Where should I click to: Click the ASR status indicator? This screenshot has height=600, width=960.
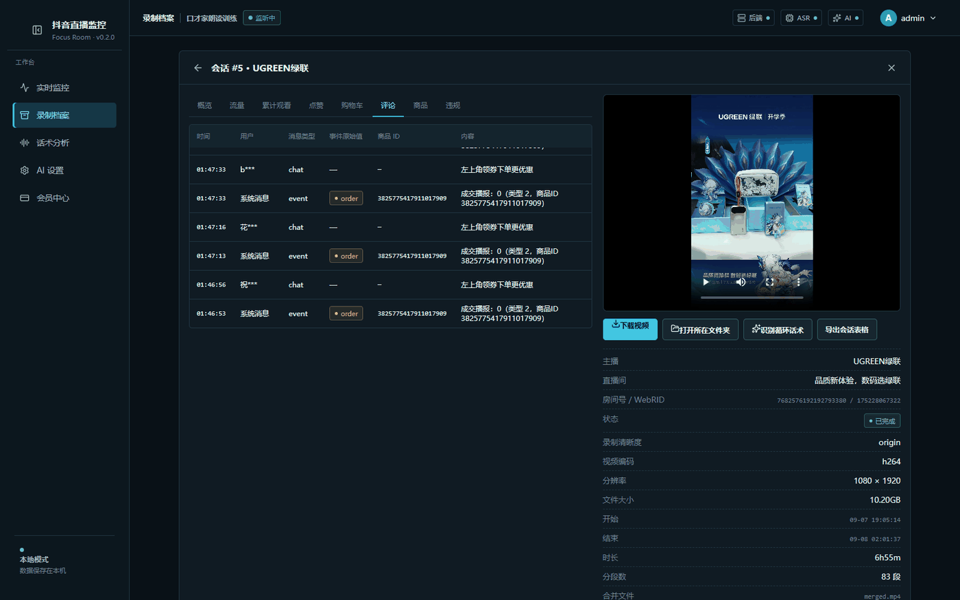coord(801,18)
